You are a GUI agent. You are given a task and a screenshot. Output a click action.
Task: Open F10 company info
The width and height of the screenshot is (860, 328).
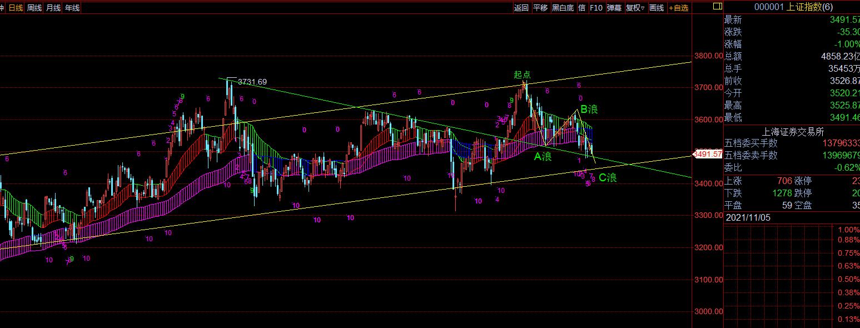tap(596, 8)
